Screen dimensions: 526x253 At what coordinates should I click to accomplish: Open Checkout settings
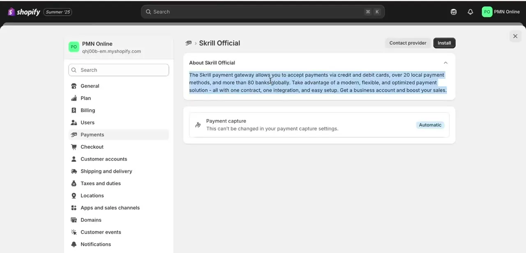(119, 147)
